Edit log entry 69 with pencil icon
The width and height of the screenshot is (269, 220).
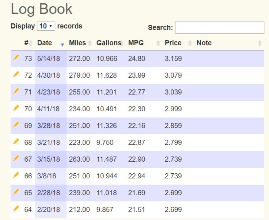tap(16, 125)
